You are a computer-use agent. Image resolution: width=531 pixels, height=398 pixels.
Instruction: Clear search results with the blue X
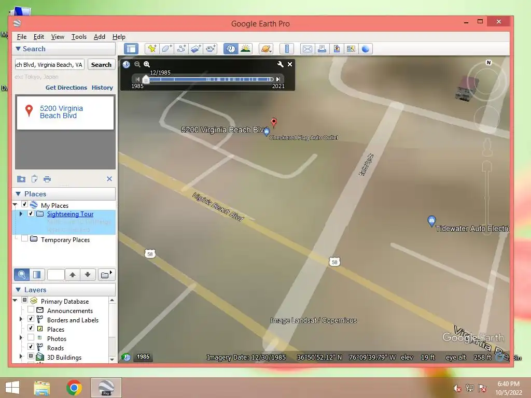click(109, 179)
